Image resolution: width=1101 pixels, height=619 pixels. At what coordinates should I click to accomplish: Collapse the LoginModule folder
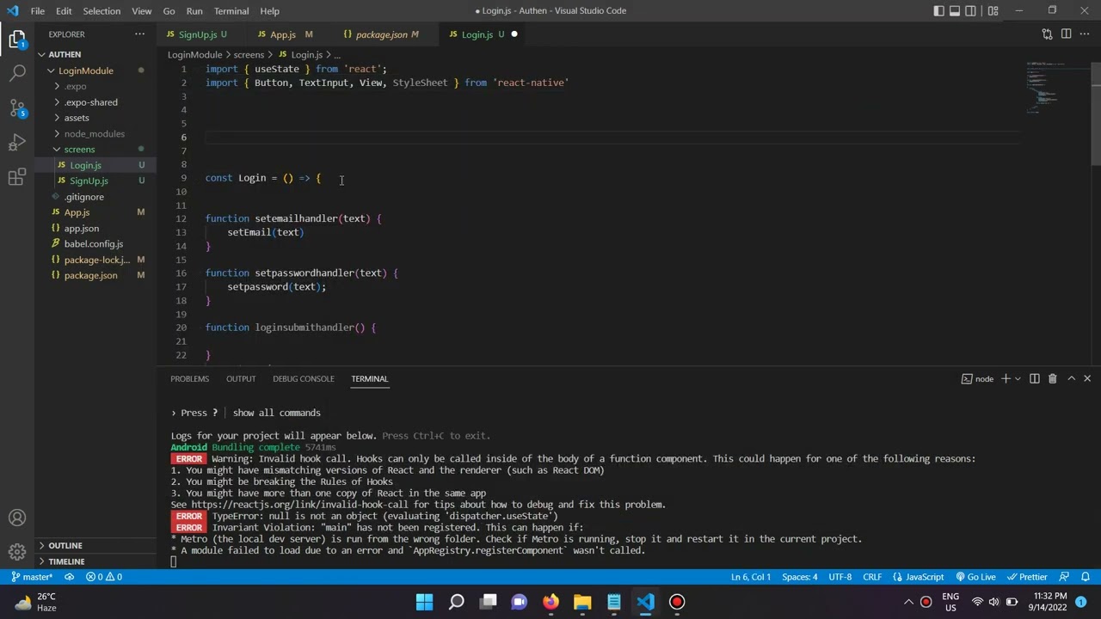[x=95, y=70]
